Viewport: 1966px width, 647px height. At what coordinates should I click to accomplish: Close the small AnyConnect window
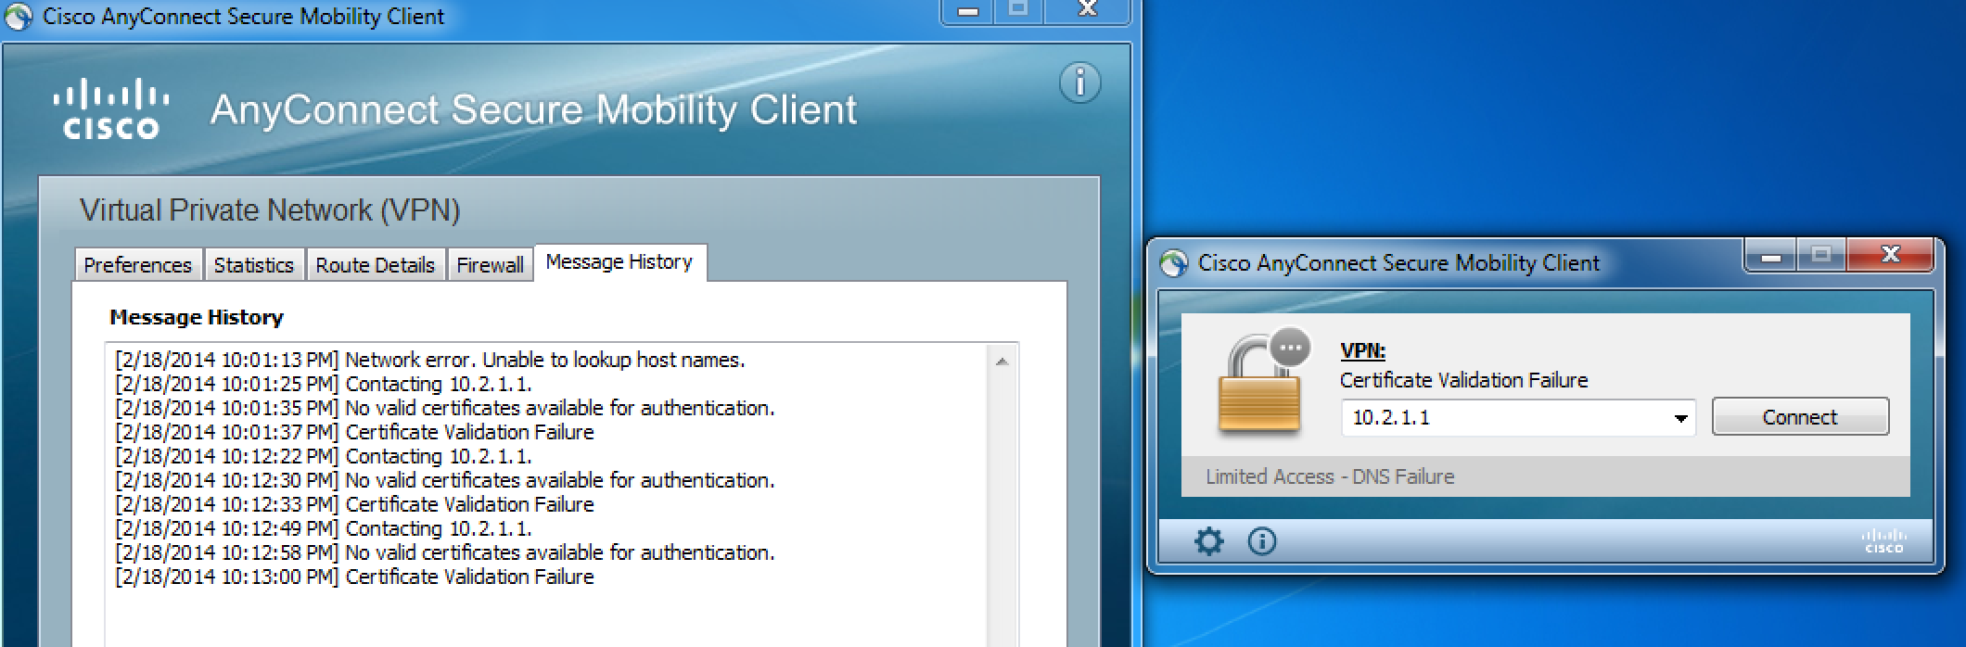1890,255
